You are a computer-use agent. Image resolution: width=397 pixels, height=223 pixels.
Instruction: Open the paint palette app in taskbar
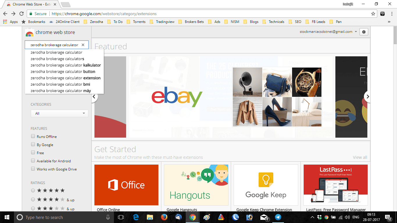(207, 217)
